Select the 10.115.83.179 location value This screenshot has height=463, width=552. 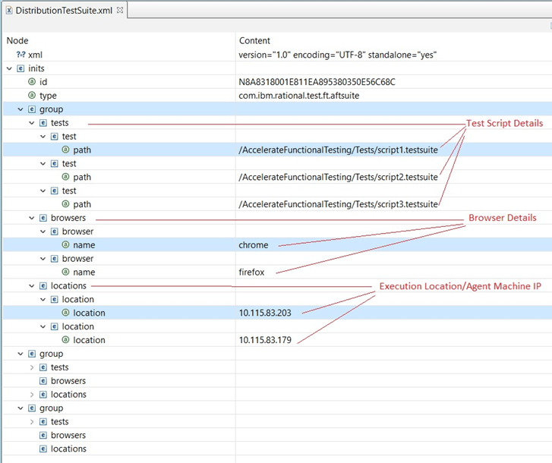pos(265,340)
